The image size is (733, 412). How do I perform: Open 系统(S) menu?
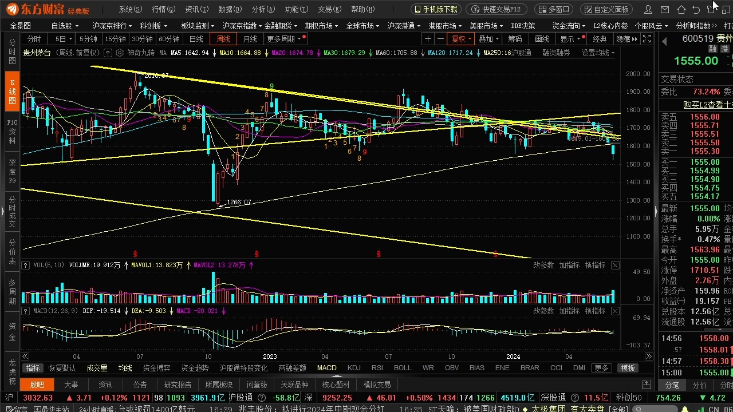[131, 9]
